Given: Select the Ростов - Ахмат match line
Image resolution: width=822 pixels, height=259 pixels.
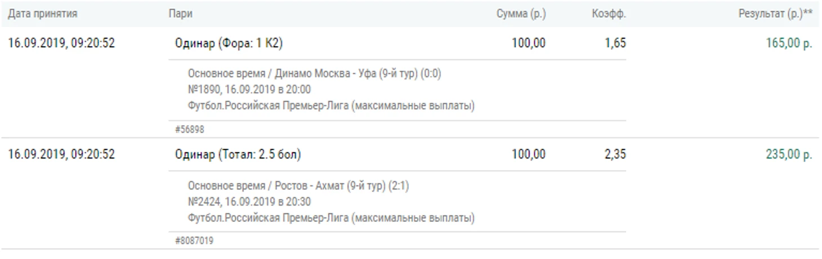Looking at the screenshot, I should 298,186.
